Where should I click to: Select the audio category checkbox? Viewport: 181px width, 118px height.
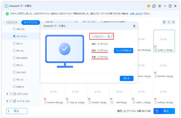(x=11, y=101)
